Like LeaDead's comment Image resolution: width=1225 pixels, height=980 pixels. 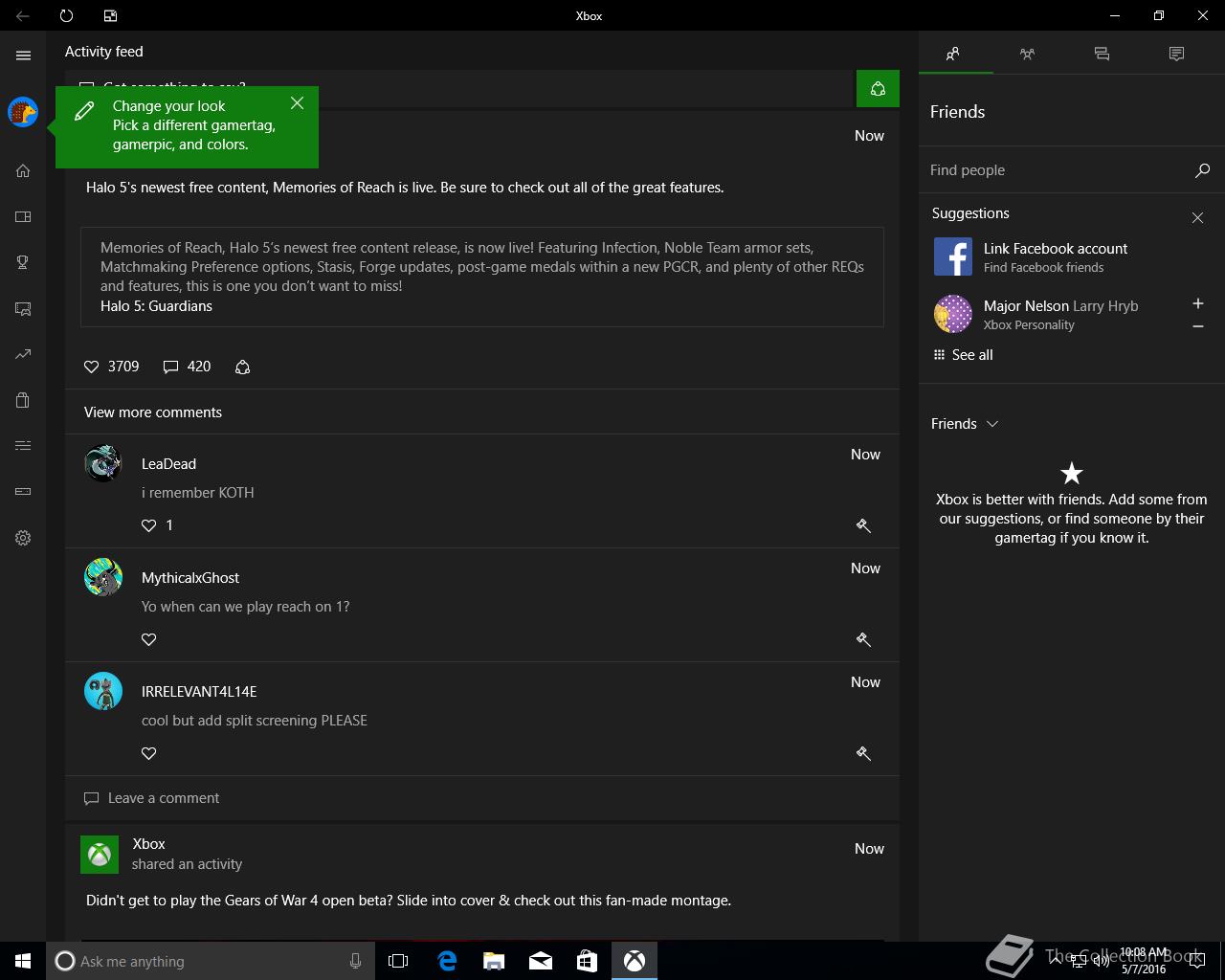tap(148, 525)
